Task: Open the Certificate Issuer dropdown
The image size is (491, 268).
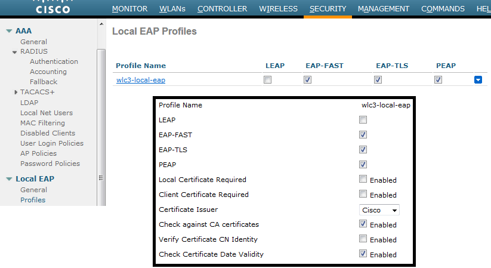Action: [379, 210]
